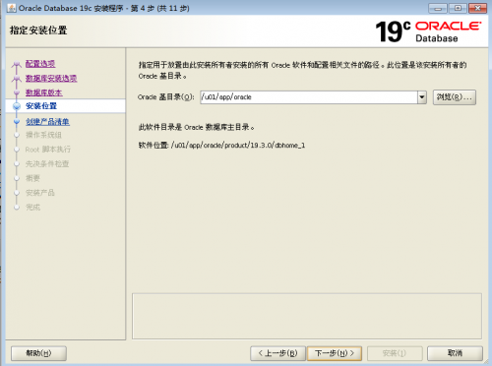Expand the Oracle base directory dropdown arrow
Viewport: 492px width, 366px height.
[422, 97]
